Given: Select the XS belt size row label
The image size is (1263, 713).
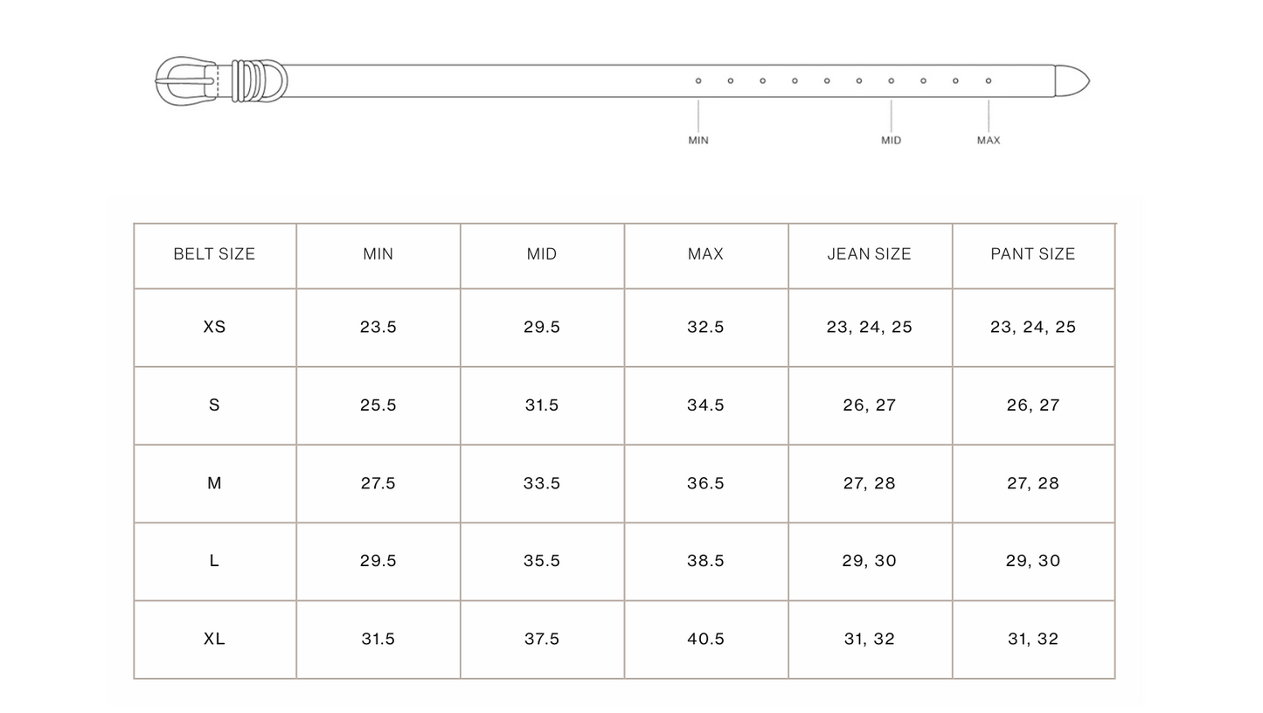Looking at the screenshot, I should [214, 327].
